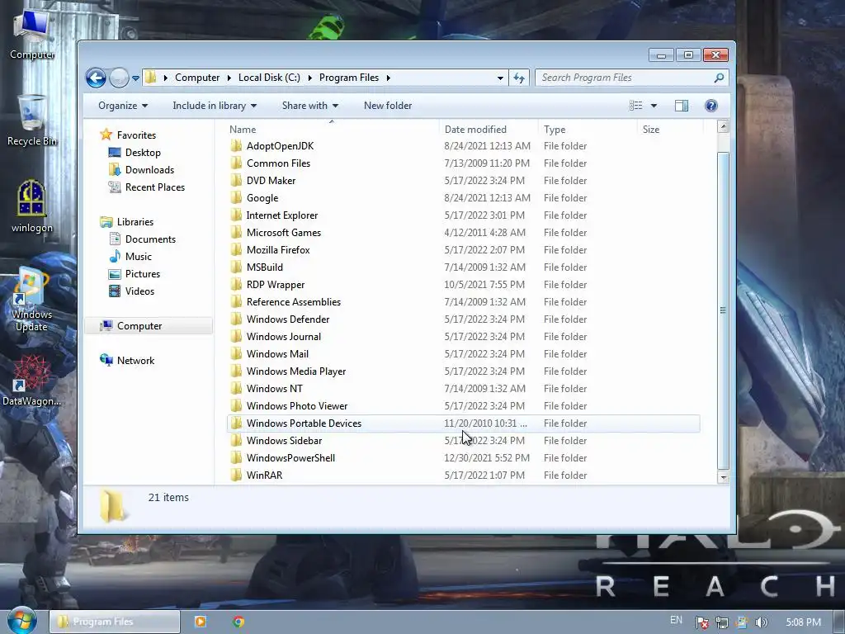Image resolution: width=845 pixels, height=634 pixels.
Task: Create a New folder
Action: click(388, 106)
